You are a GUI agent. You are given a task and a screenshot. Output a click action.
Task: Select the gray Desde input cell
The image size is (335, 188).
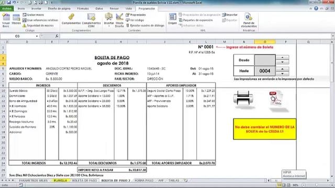click(x=265, y=60)
